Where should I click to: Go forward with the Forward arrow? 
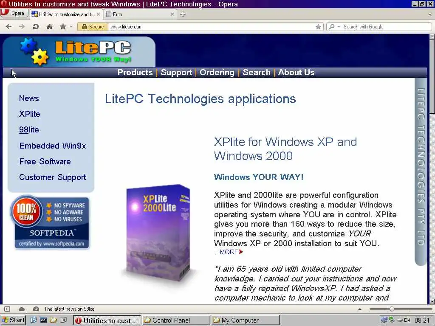pos(22,27)
